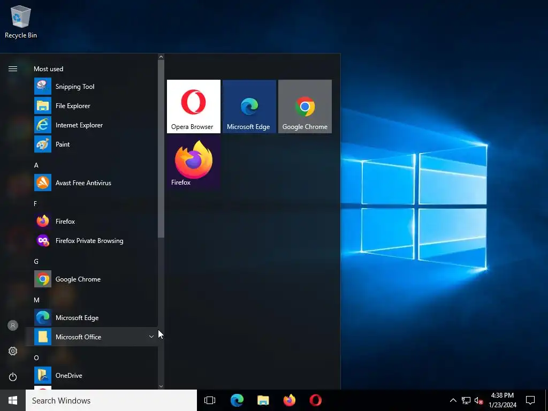Viewport: 548px width, 411px height.
Task: Open OneDrive in the app list
Action: pyautogui.click(x=92, y=375)
